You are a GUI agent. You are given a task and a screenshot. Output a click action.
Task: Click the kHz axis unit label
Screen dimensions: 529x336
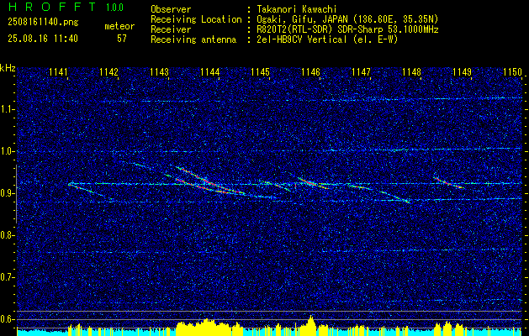(8, 68)
